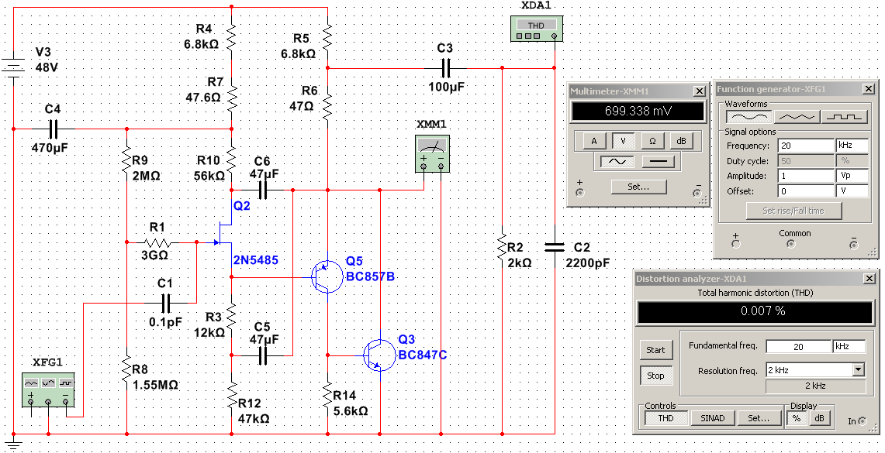Viewport: 885px width, 453px height.
Task: Set distortion display to percent
Action: (797, 419)
